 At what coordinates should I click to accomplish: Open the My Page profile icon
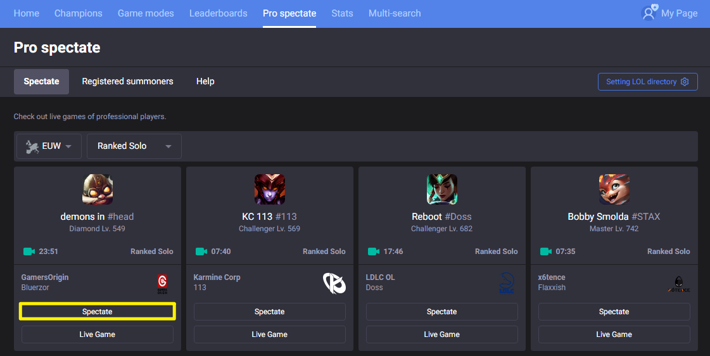coord(649,13)
